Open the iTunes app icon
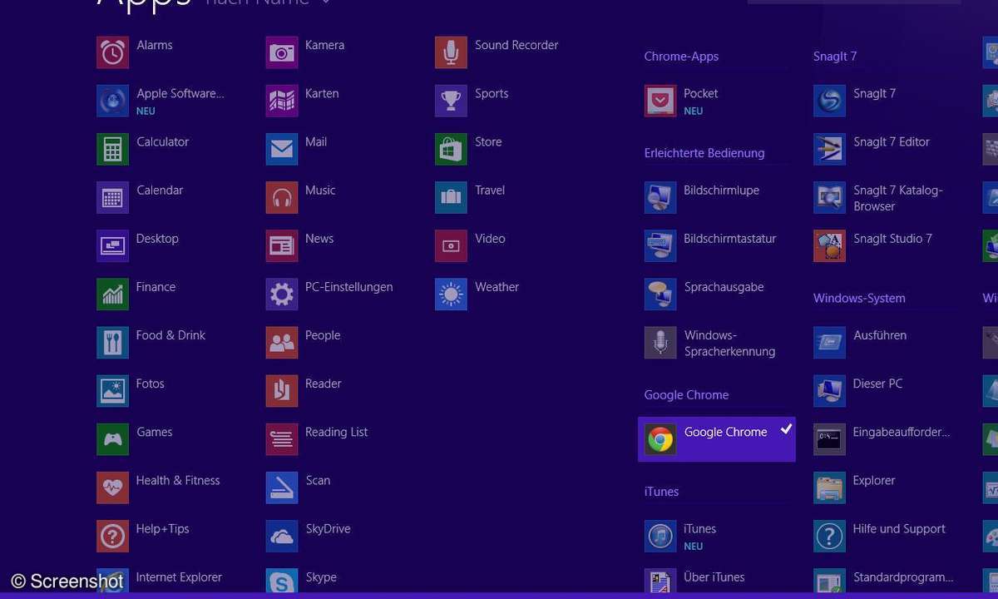Screen dimensions: 998x599 tap(660, 535)
